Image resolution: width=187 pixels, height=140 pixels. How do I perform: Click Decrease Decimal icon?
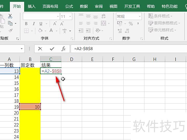pos(127,31)
